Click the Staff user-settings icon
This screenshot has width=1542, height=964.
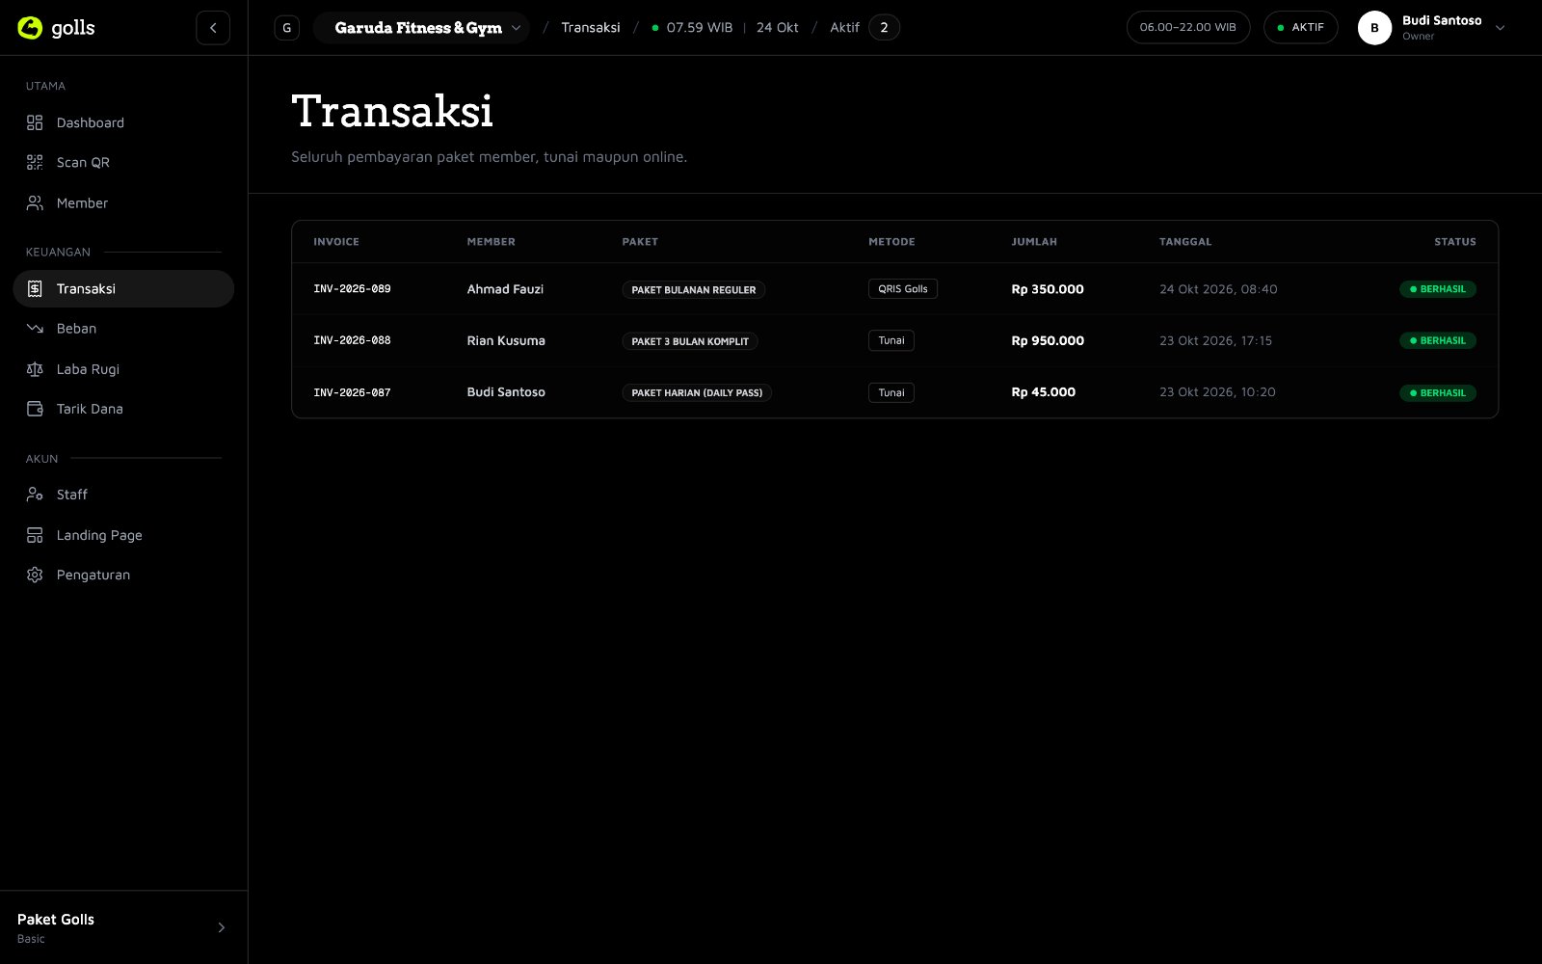point(35,495)
